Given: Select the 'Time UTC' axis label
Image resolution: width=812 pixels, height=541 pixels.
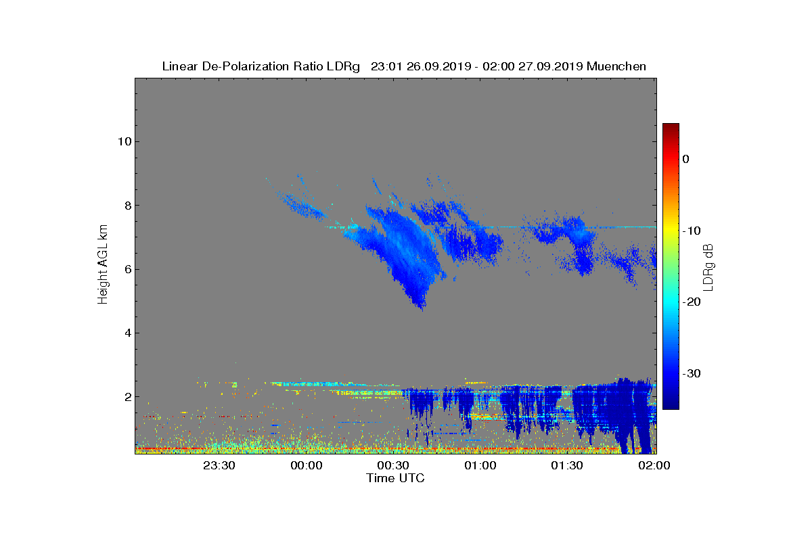Looking at the screenshot, I should pyautogui.click(x=396, y=478).
